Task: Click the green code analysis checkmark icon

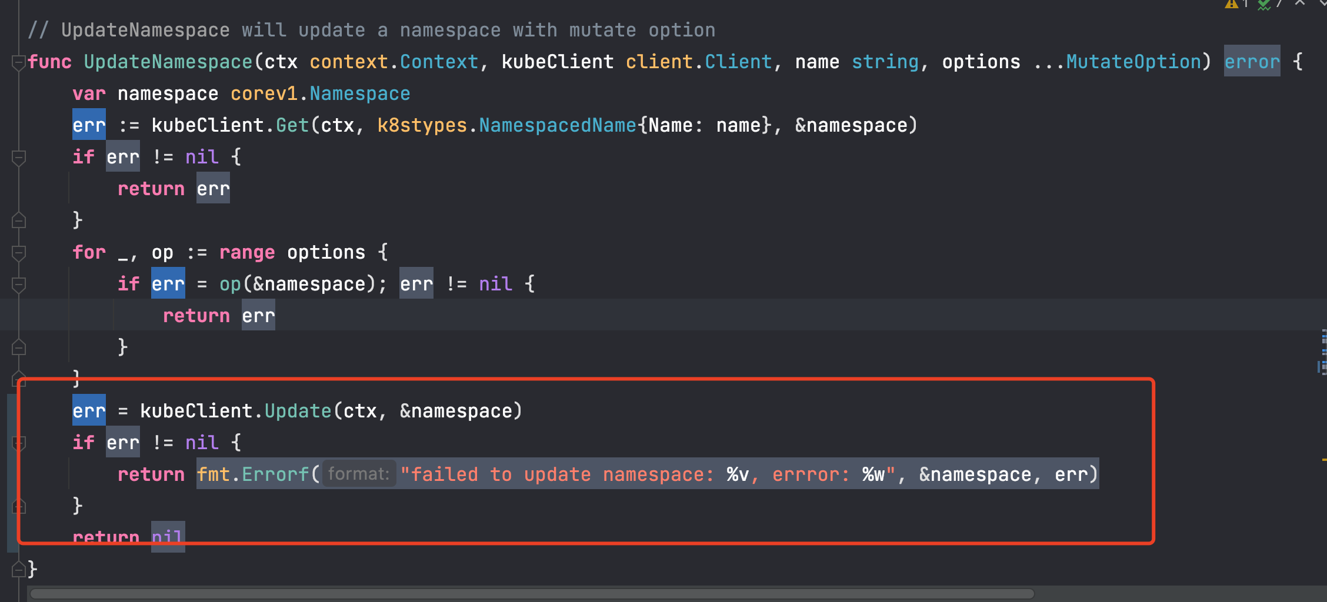Action: pyautogui.click(x=1263, y=6)
